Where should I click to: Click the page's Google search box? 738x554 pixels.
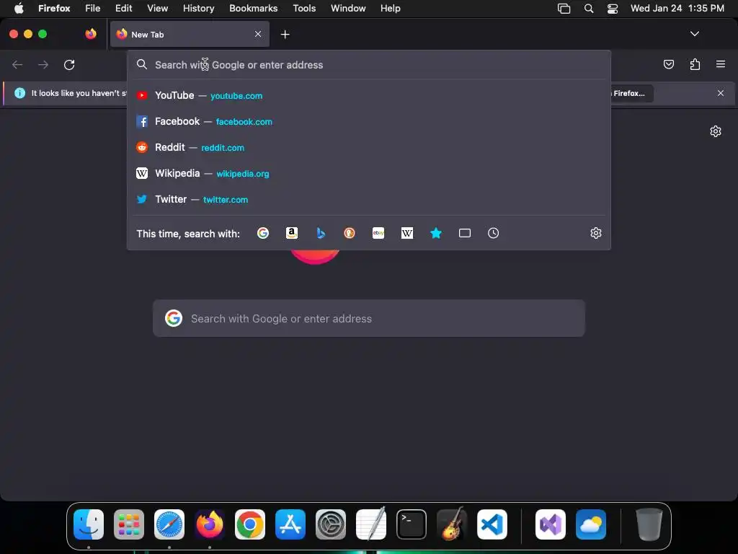pyautogui.click(x=369, y=318)
